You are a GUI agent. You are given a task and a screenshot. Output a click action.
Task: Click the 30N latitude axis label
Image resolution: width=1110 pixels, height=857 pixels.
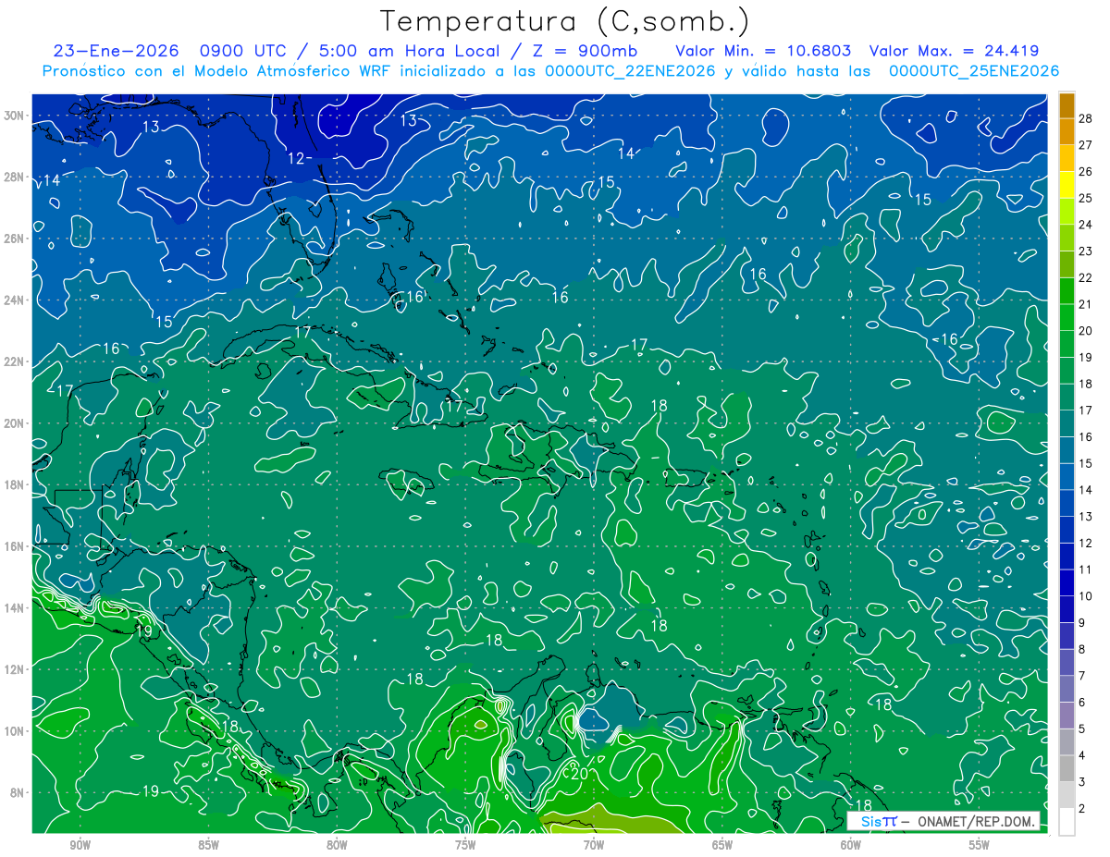(16, 116)
